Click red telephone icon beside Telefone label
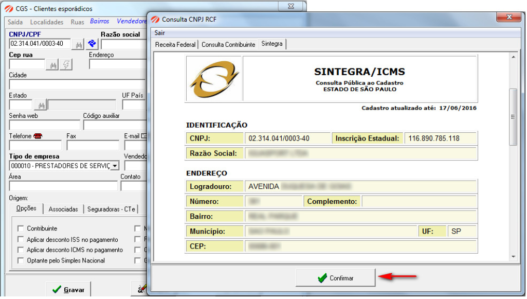Screen dimensions: 527x299 [38, 136]
